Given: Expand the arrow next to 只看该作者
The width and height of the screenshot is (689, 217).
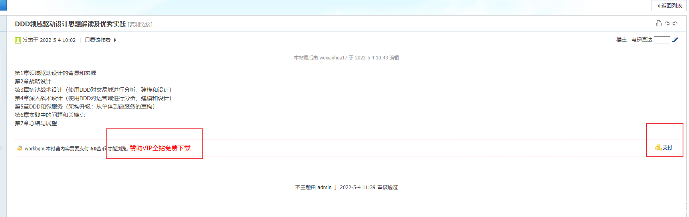Looking at the screenshot, I should click(x=115, y=40).
